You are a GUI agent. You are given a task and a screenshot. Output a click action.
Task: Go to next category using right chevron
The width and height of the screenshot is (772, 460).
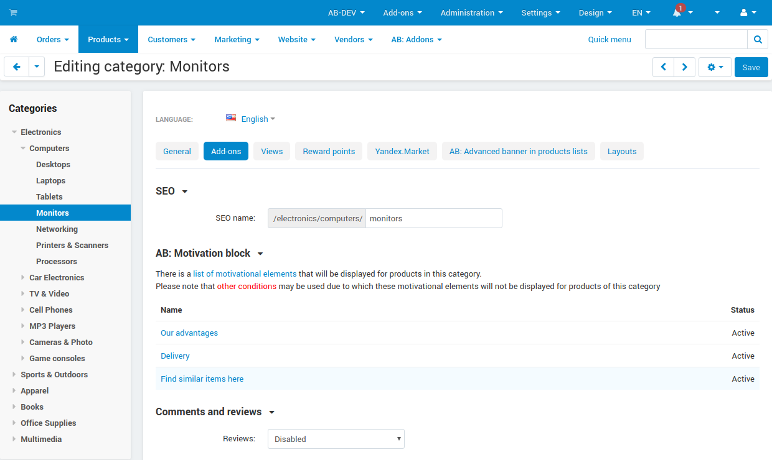click(x=684, y=67)
